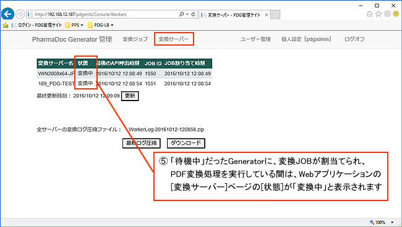This screenshot has height=227, width=402.
Task: Open address bar autocomplete dropdown arrow
Action: click(x=187, y=14)
